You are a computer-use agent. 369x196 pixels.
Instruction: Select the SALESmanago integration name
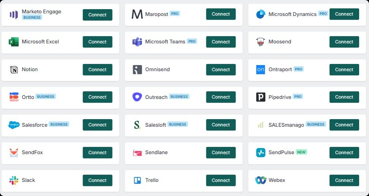point(286,125)
